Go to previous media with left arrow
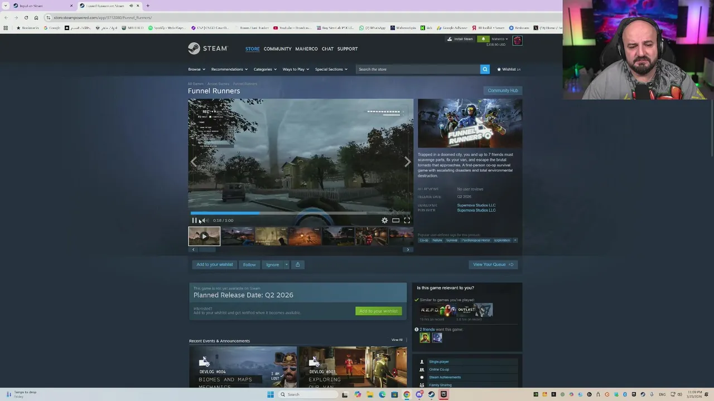The height and width of the screenshot is (401, 714). 194,162
